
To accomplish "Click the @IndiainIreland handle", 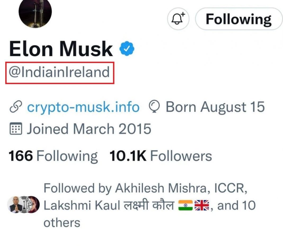I will (59, 72).
